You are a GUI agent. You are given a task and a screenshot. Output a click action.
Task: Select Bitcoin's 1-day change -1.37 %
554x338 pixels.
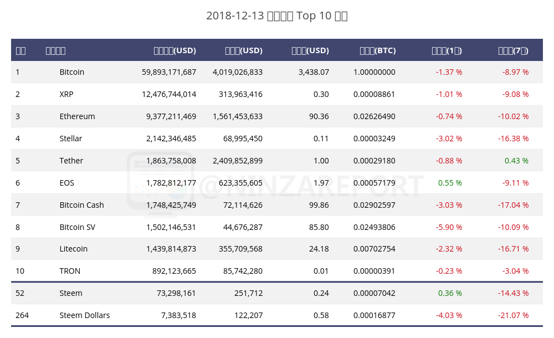point(449,72)
